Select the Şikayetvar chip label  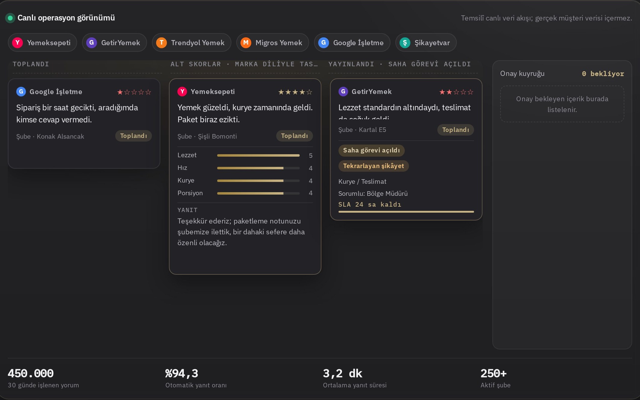432,43
